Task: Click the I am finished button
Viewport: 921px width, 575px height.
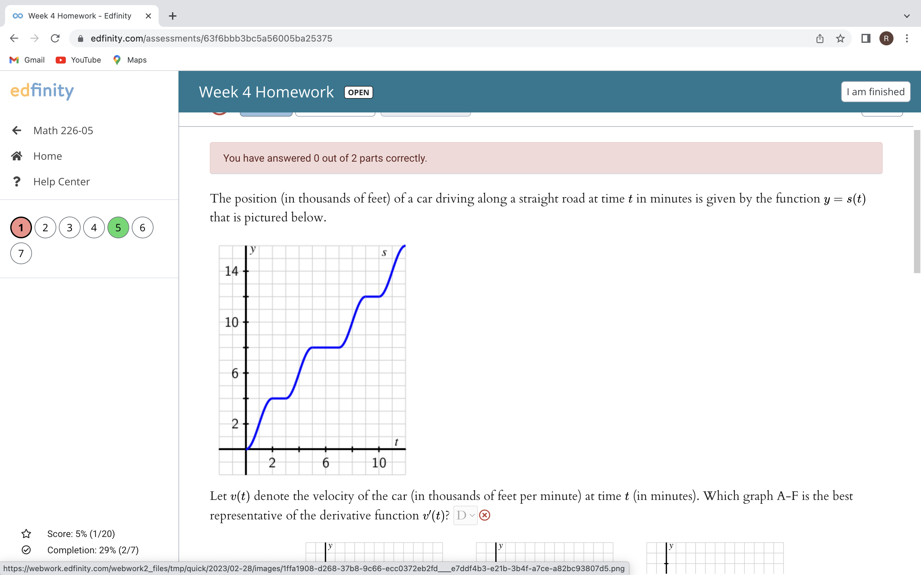Action: click(x=875, y=92)
